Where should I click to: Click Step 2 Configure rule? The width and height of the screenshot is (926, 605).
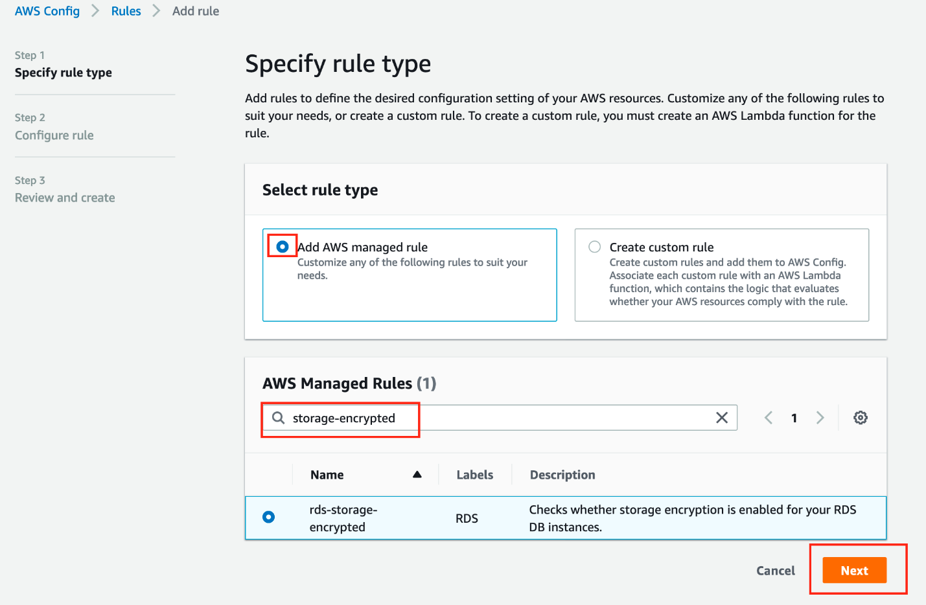click(x=54, y=127)
